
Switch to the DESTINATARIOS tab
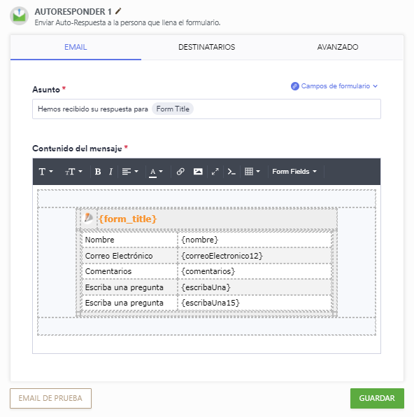click(206, 47)
